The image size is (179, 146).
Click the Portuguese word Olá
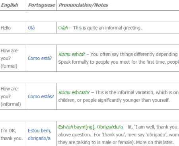(31, 28)
